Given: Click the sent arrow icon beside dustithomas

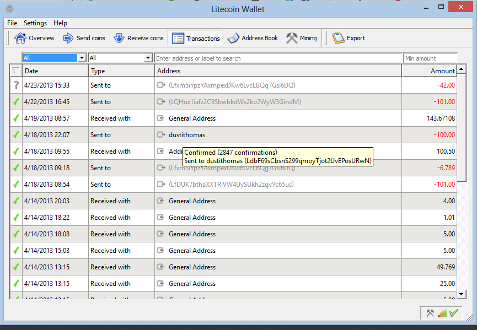Looking at the screenshot, I should coord(161,134).
